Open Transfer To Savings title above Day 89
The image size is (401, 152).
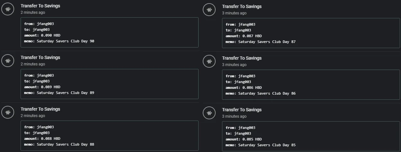40,57
